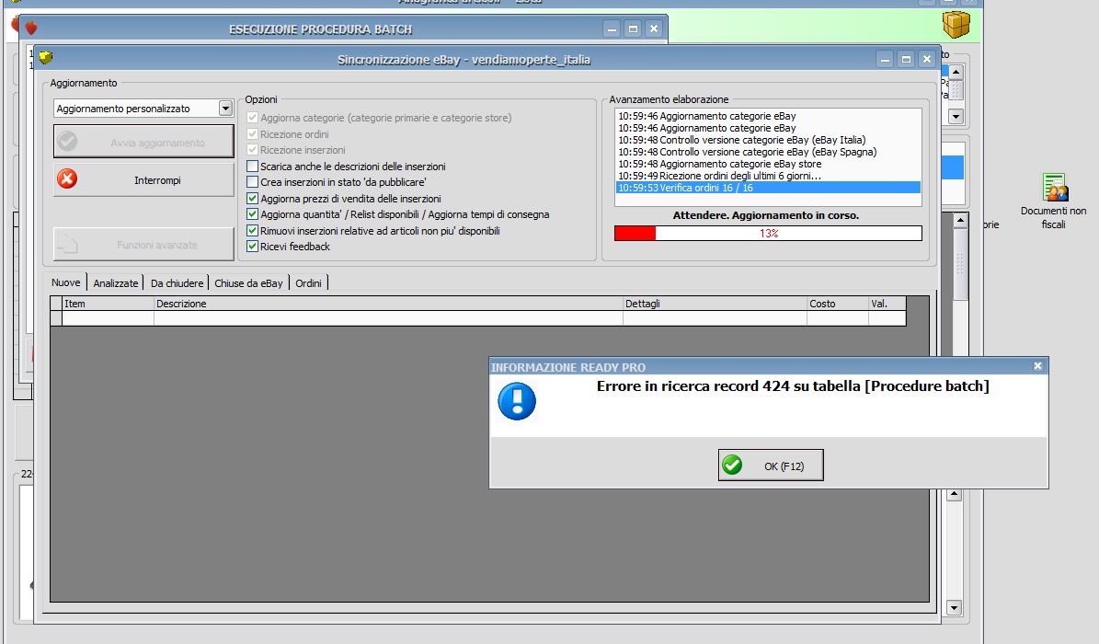
Task: Open the Aggiornamento personalizzato dropdown
Action: (225, 108)
